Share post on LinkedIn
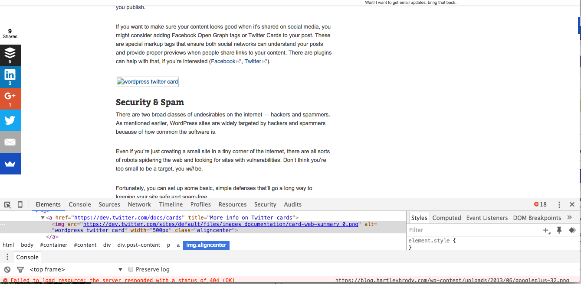The width and height of the screenshot is (581, 284). 10,77
